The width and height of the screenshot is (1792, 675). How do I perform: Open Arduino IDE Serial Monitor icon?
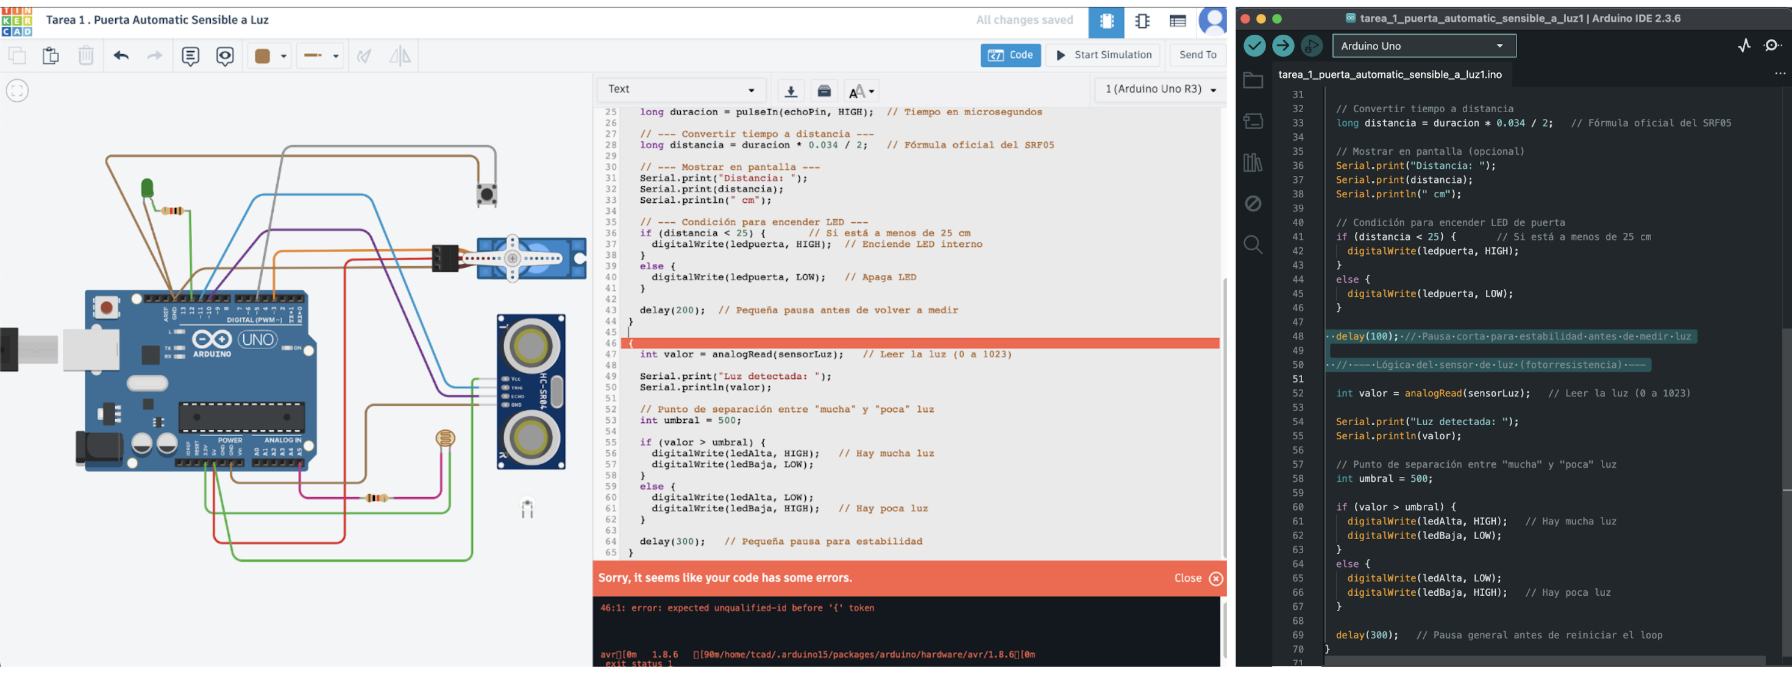pyautogui.click(x=1771, y=46)
